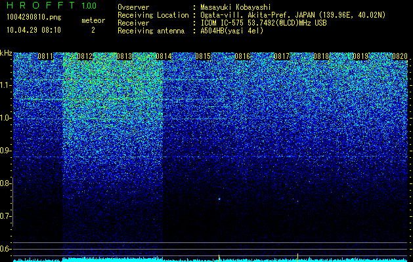Click the 0819 time marker
The width and height of the screenshot is (413, 262).
360,56
